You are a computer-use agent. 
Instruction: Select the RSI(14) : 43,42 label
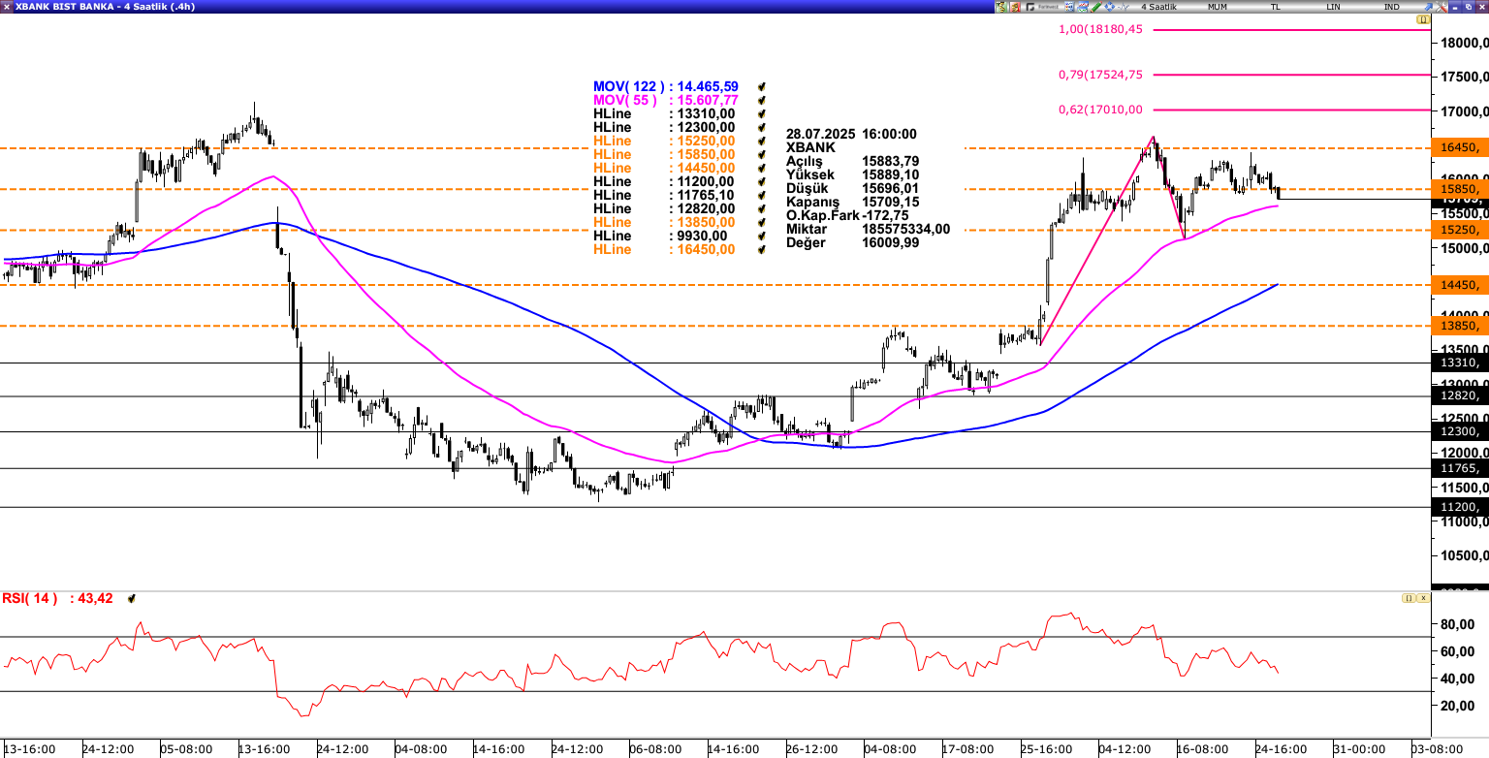point(57,598)
